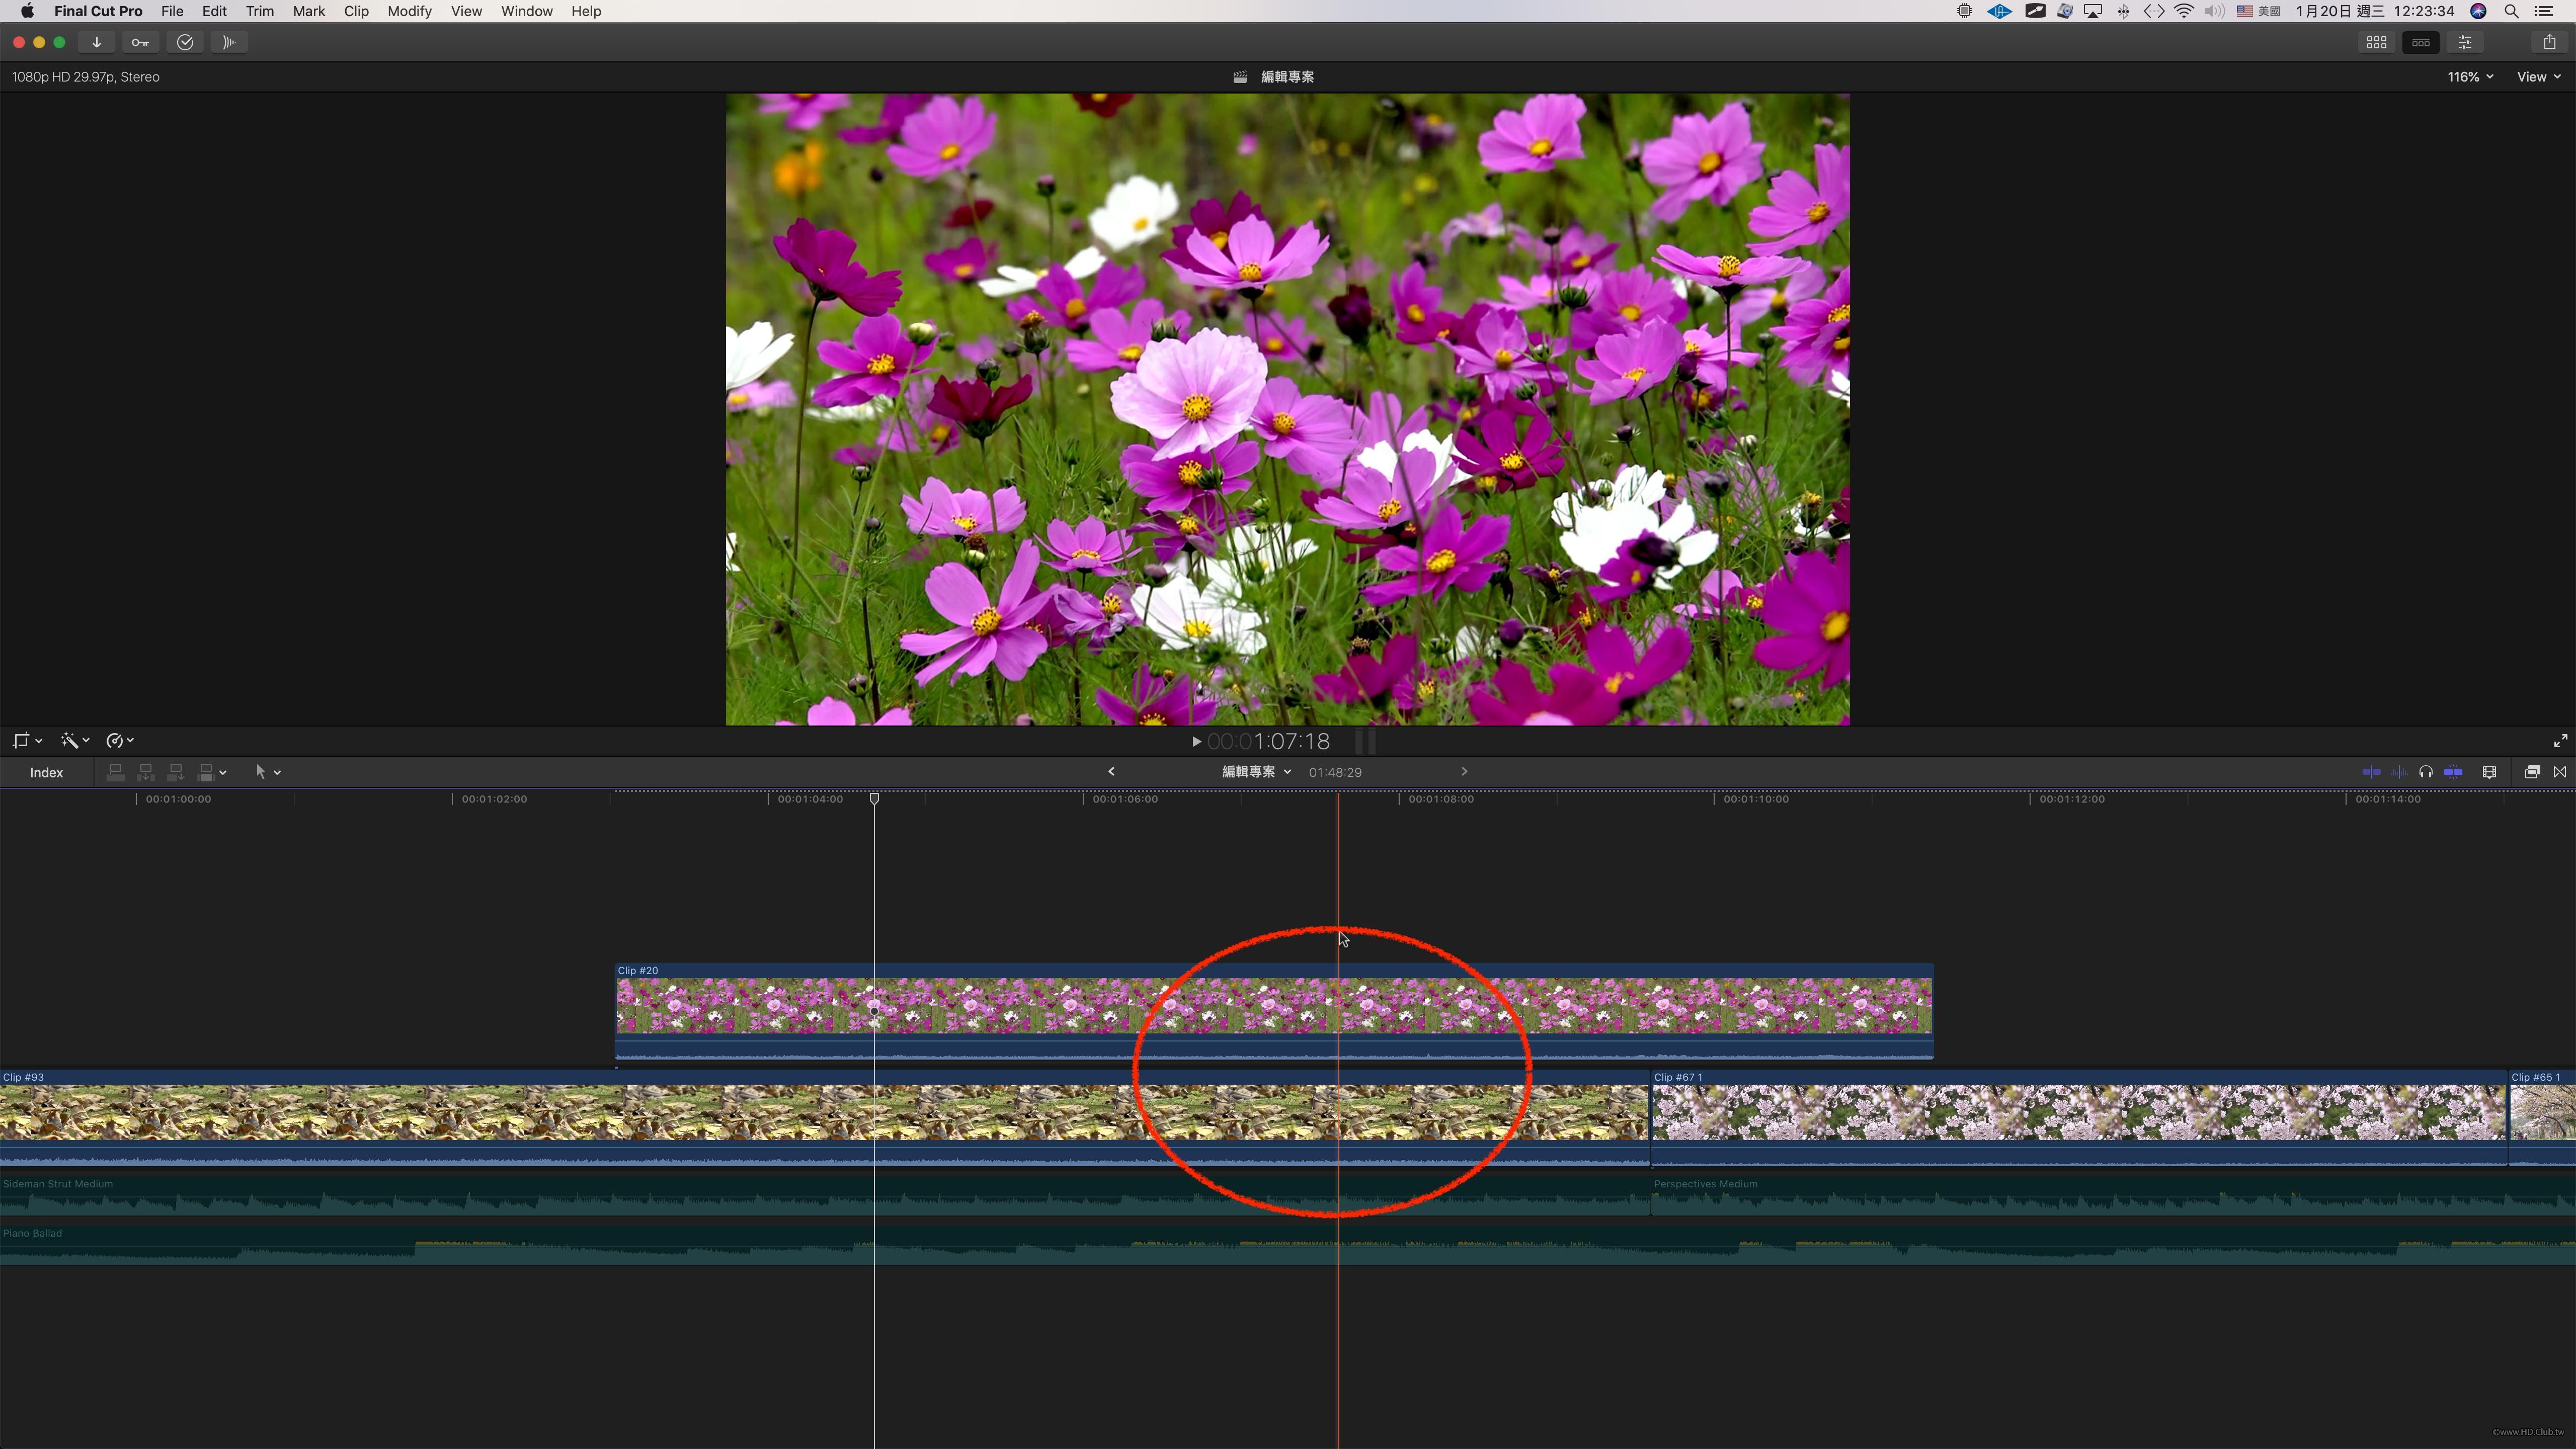Open the viewer View dropdown
This screenshot has width=2576, height=1449.
(2538, 77)
